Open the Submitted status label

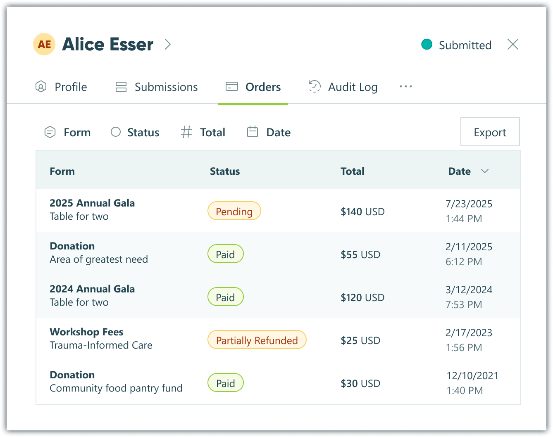(465, 45)
